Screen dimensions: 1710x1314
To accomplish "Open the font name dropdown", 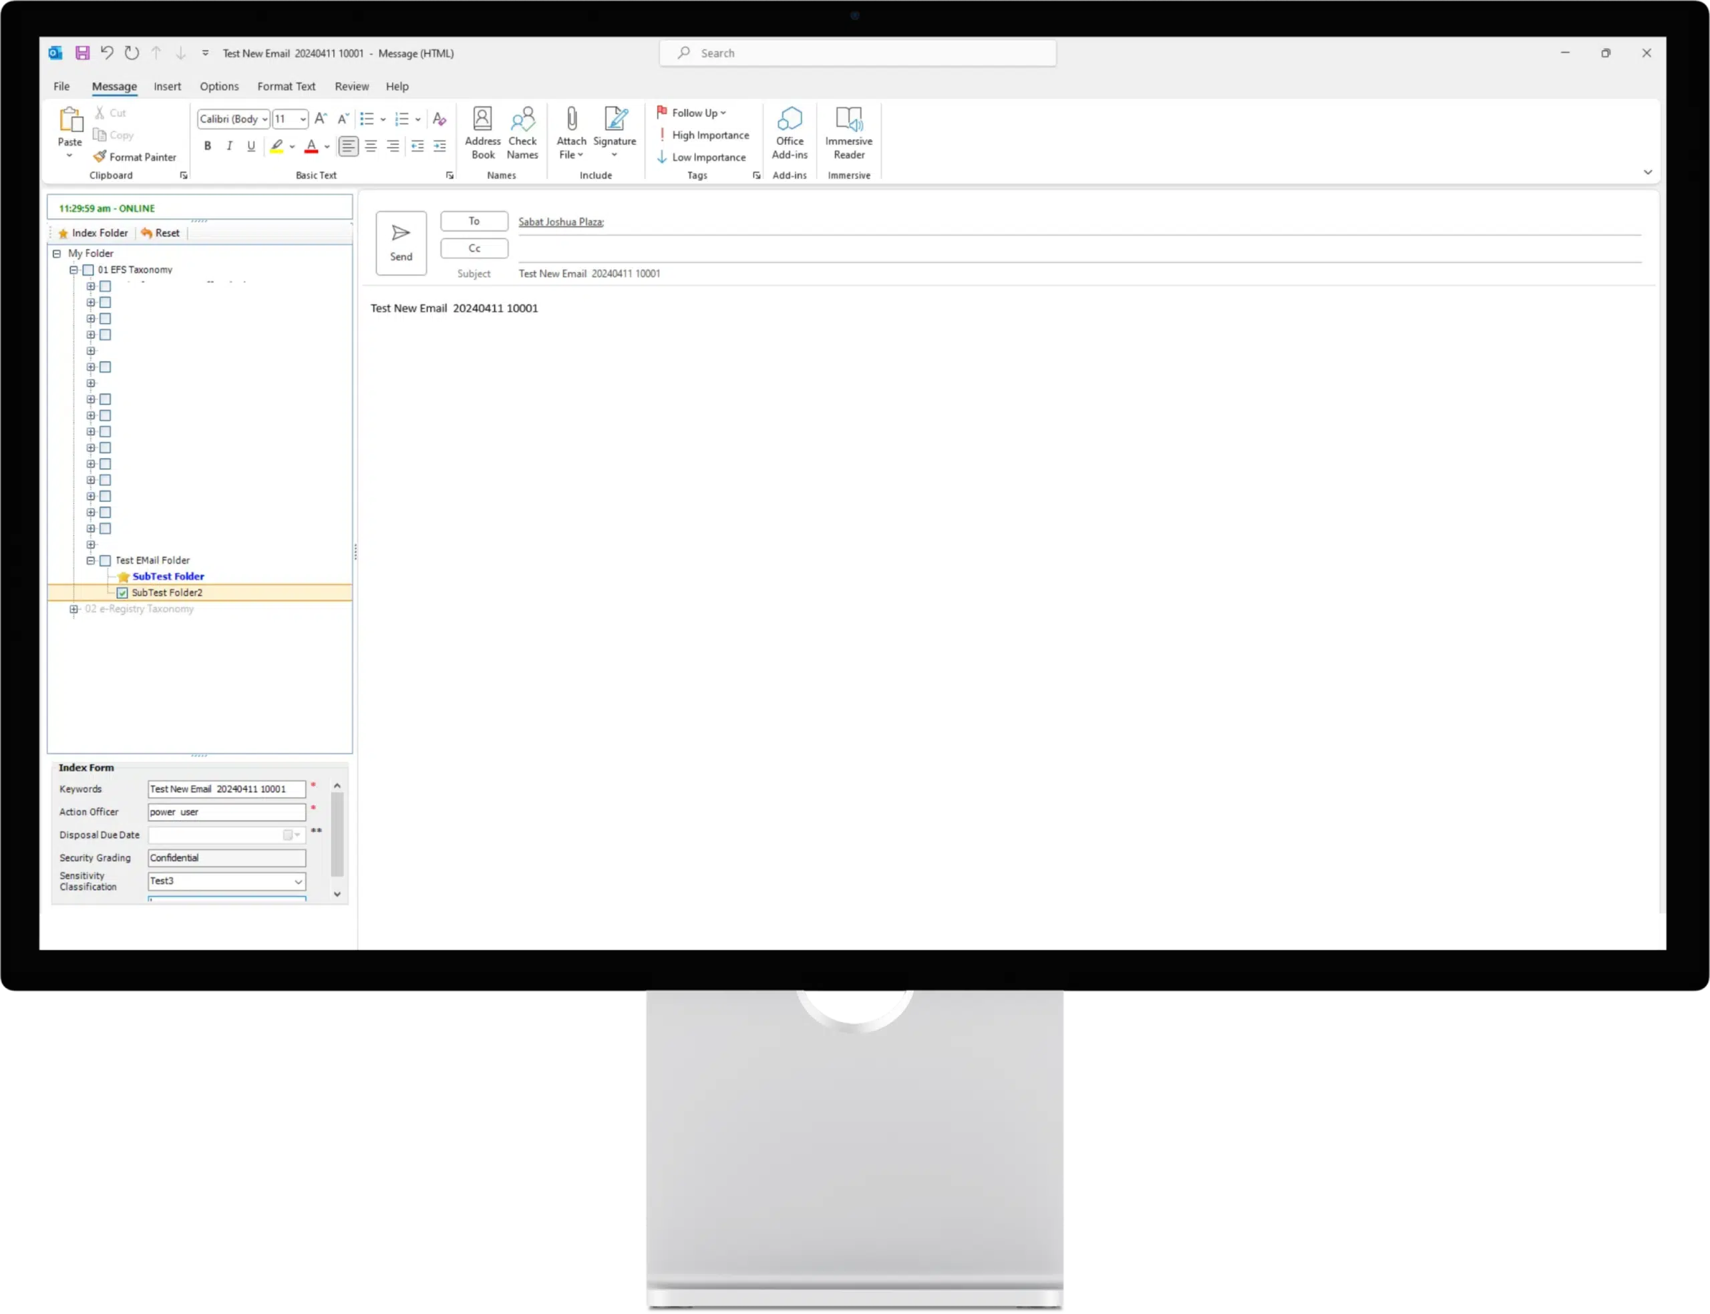I will tap(265, 119).
